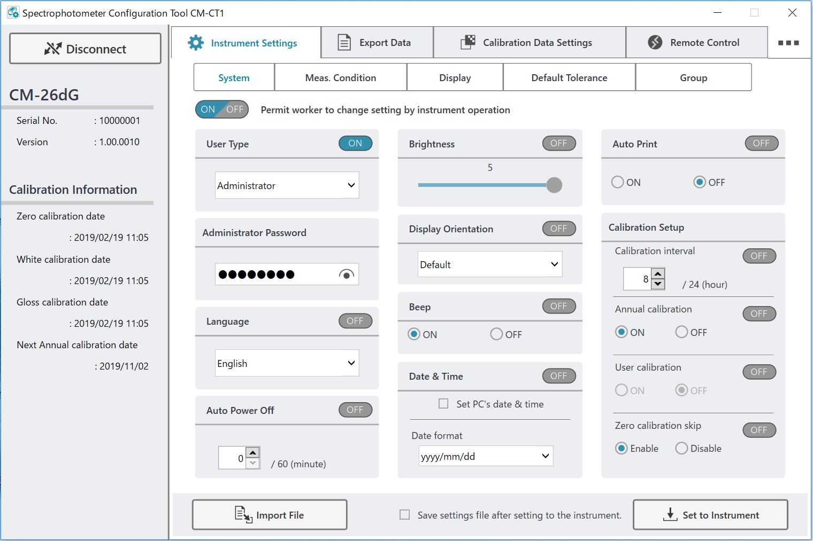Click the Disconnect plug icon
813x541 pixels.
coord(52,49)
